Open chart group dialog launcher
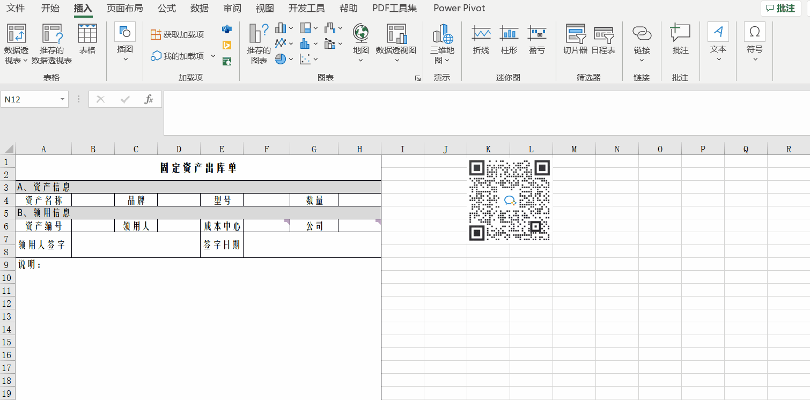This screenshot has height=400, width=810. [418, 78]
